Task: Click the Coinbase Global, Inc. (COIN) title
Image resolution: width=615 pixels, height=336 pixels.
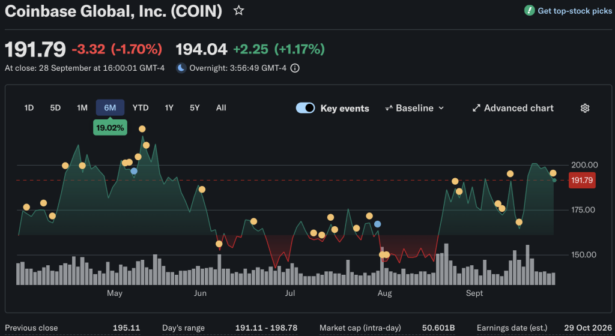Action: click(114, 11)
